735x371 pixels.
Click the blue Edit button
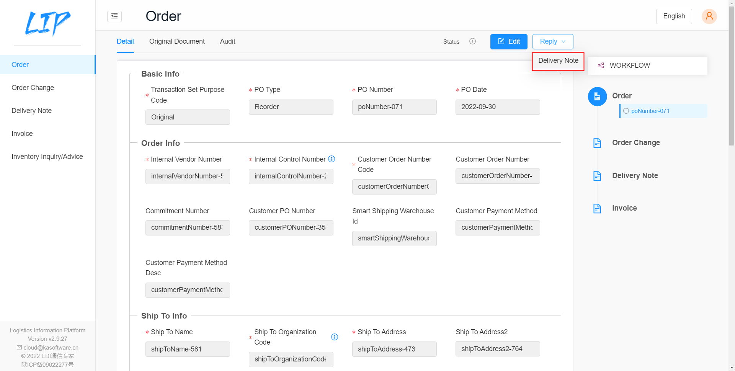click(x=509, y=41)
